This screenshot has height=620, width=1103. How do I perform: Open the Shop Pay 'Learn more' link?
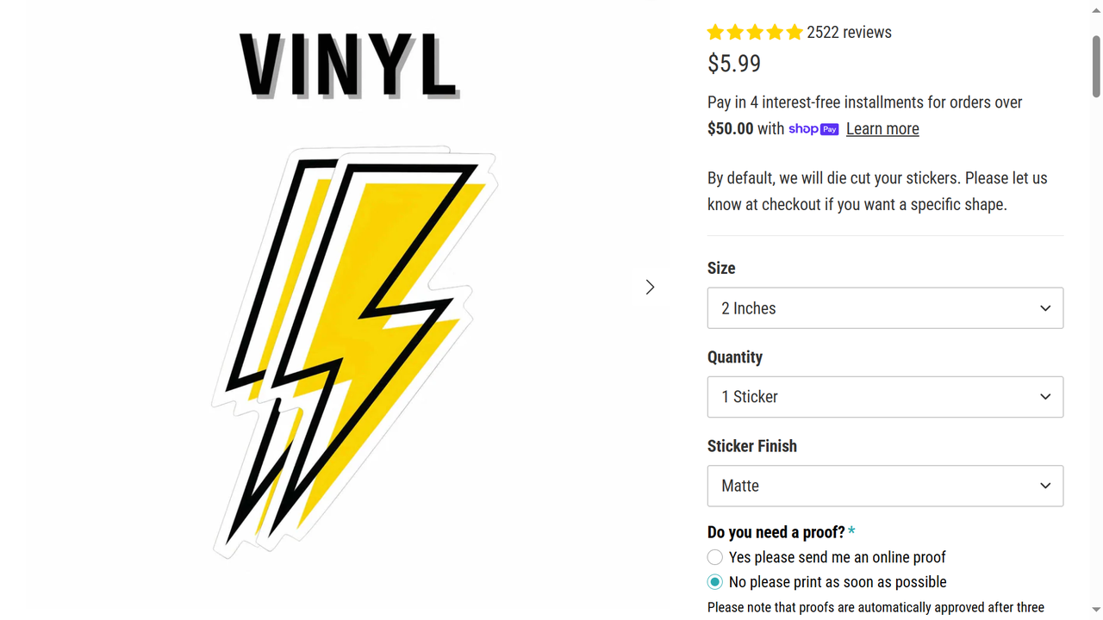882,129
